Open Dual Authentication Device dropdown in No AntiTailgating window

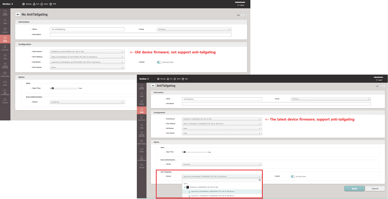pyautogui.click(x=87, y=102)
